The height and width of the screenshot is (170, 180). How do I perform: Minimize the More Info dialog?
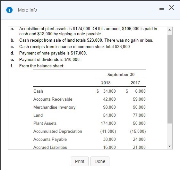[162, 9]
